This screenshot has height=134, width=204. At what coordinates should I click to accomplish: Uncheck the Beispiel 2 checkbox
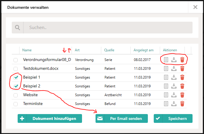[16, 86]
